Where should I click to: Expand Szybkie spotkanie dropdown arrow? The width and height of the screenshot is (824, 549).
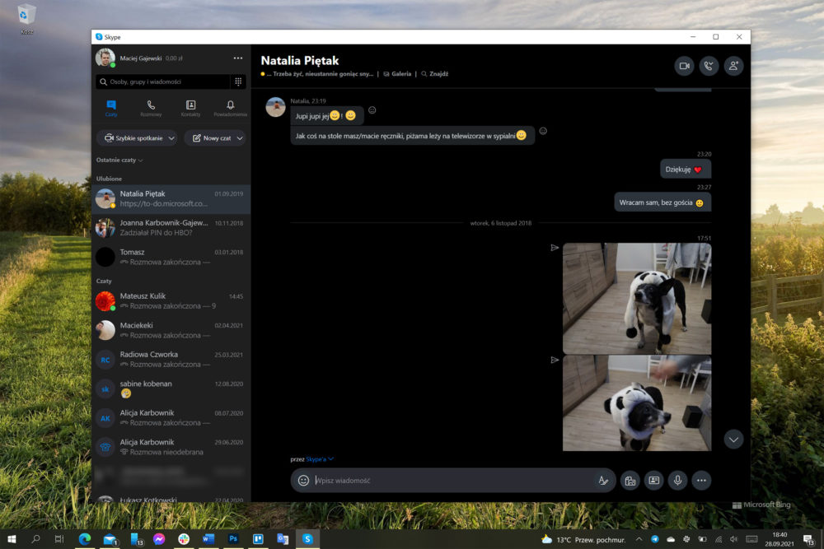pos(172,138)
